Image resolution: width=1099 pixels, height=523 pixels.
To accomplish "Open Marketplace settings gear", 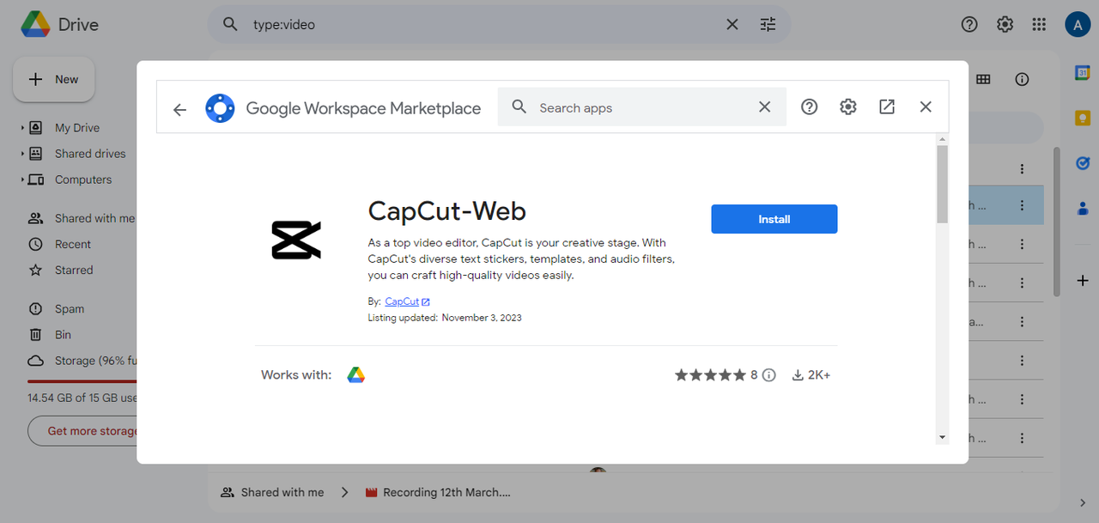I will point(848,106).
